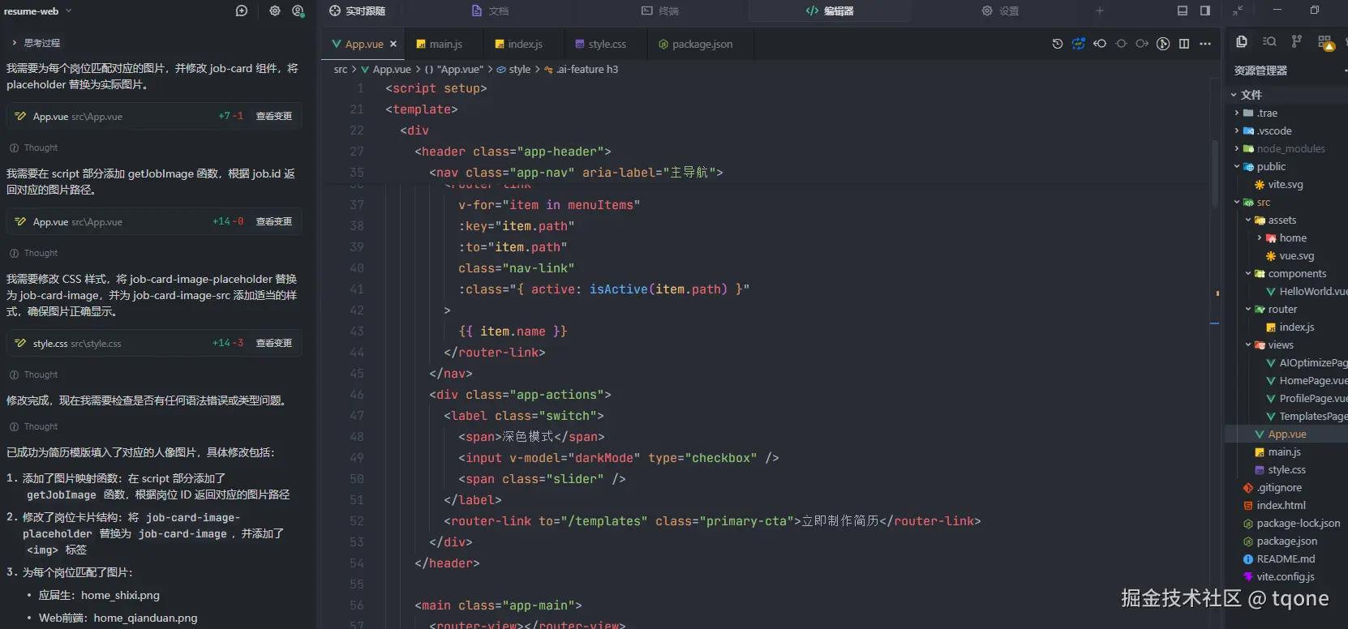The height and width of the screenshot is (629, 1348).
Task: Open README.md from the file tree
Action: 1285,559
